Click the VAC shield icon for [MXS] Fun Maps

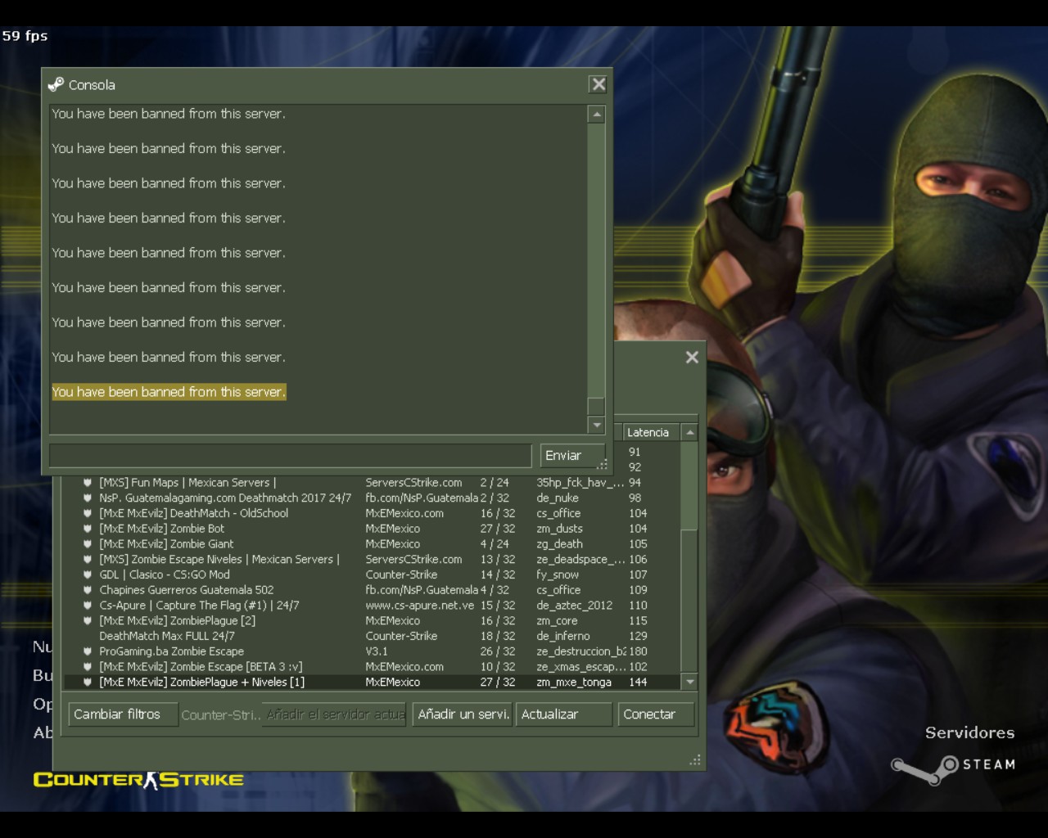(87, 483)
